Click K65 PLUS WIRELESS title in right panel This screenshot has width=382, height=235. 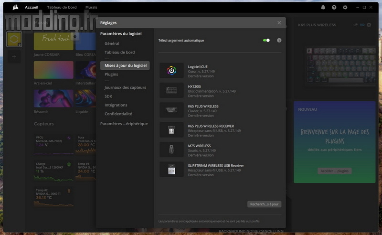(317, 25)
